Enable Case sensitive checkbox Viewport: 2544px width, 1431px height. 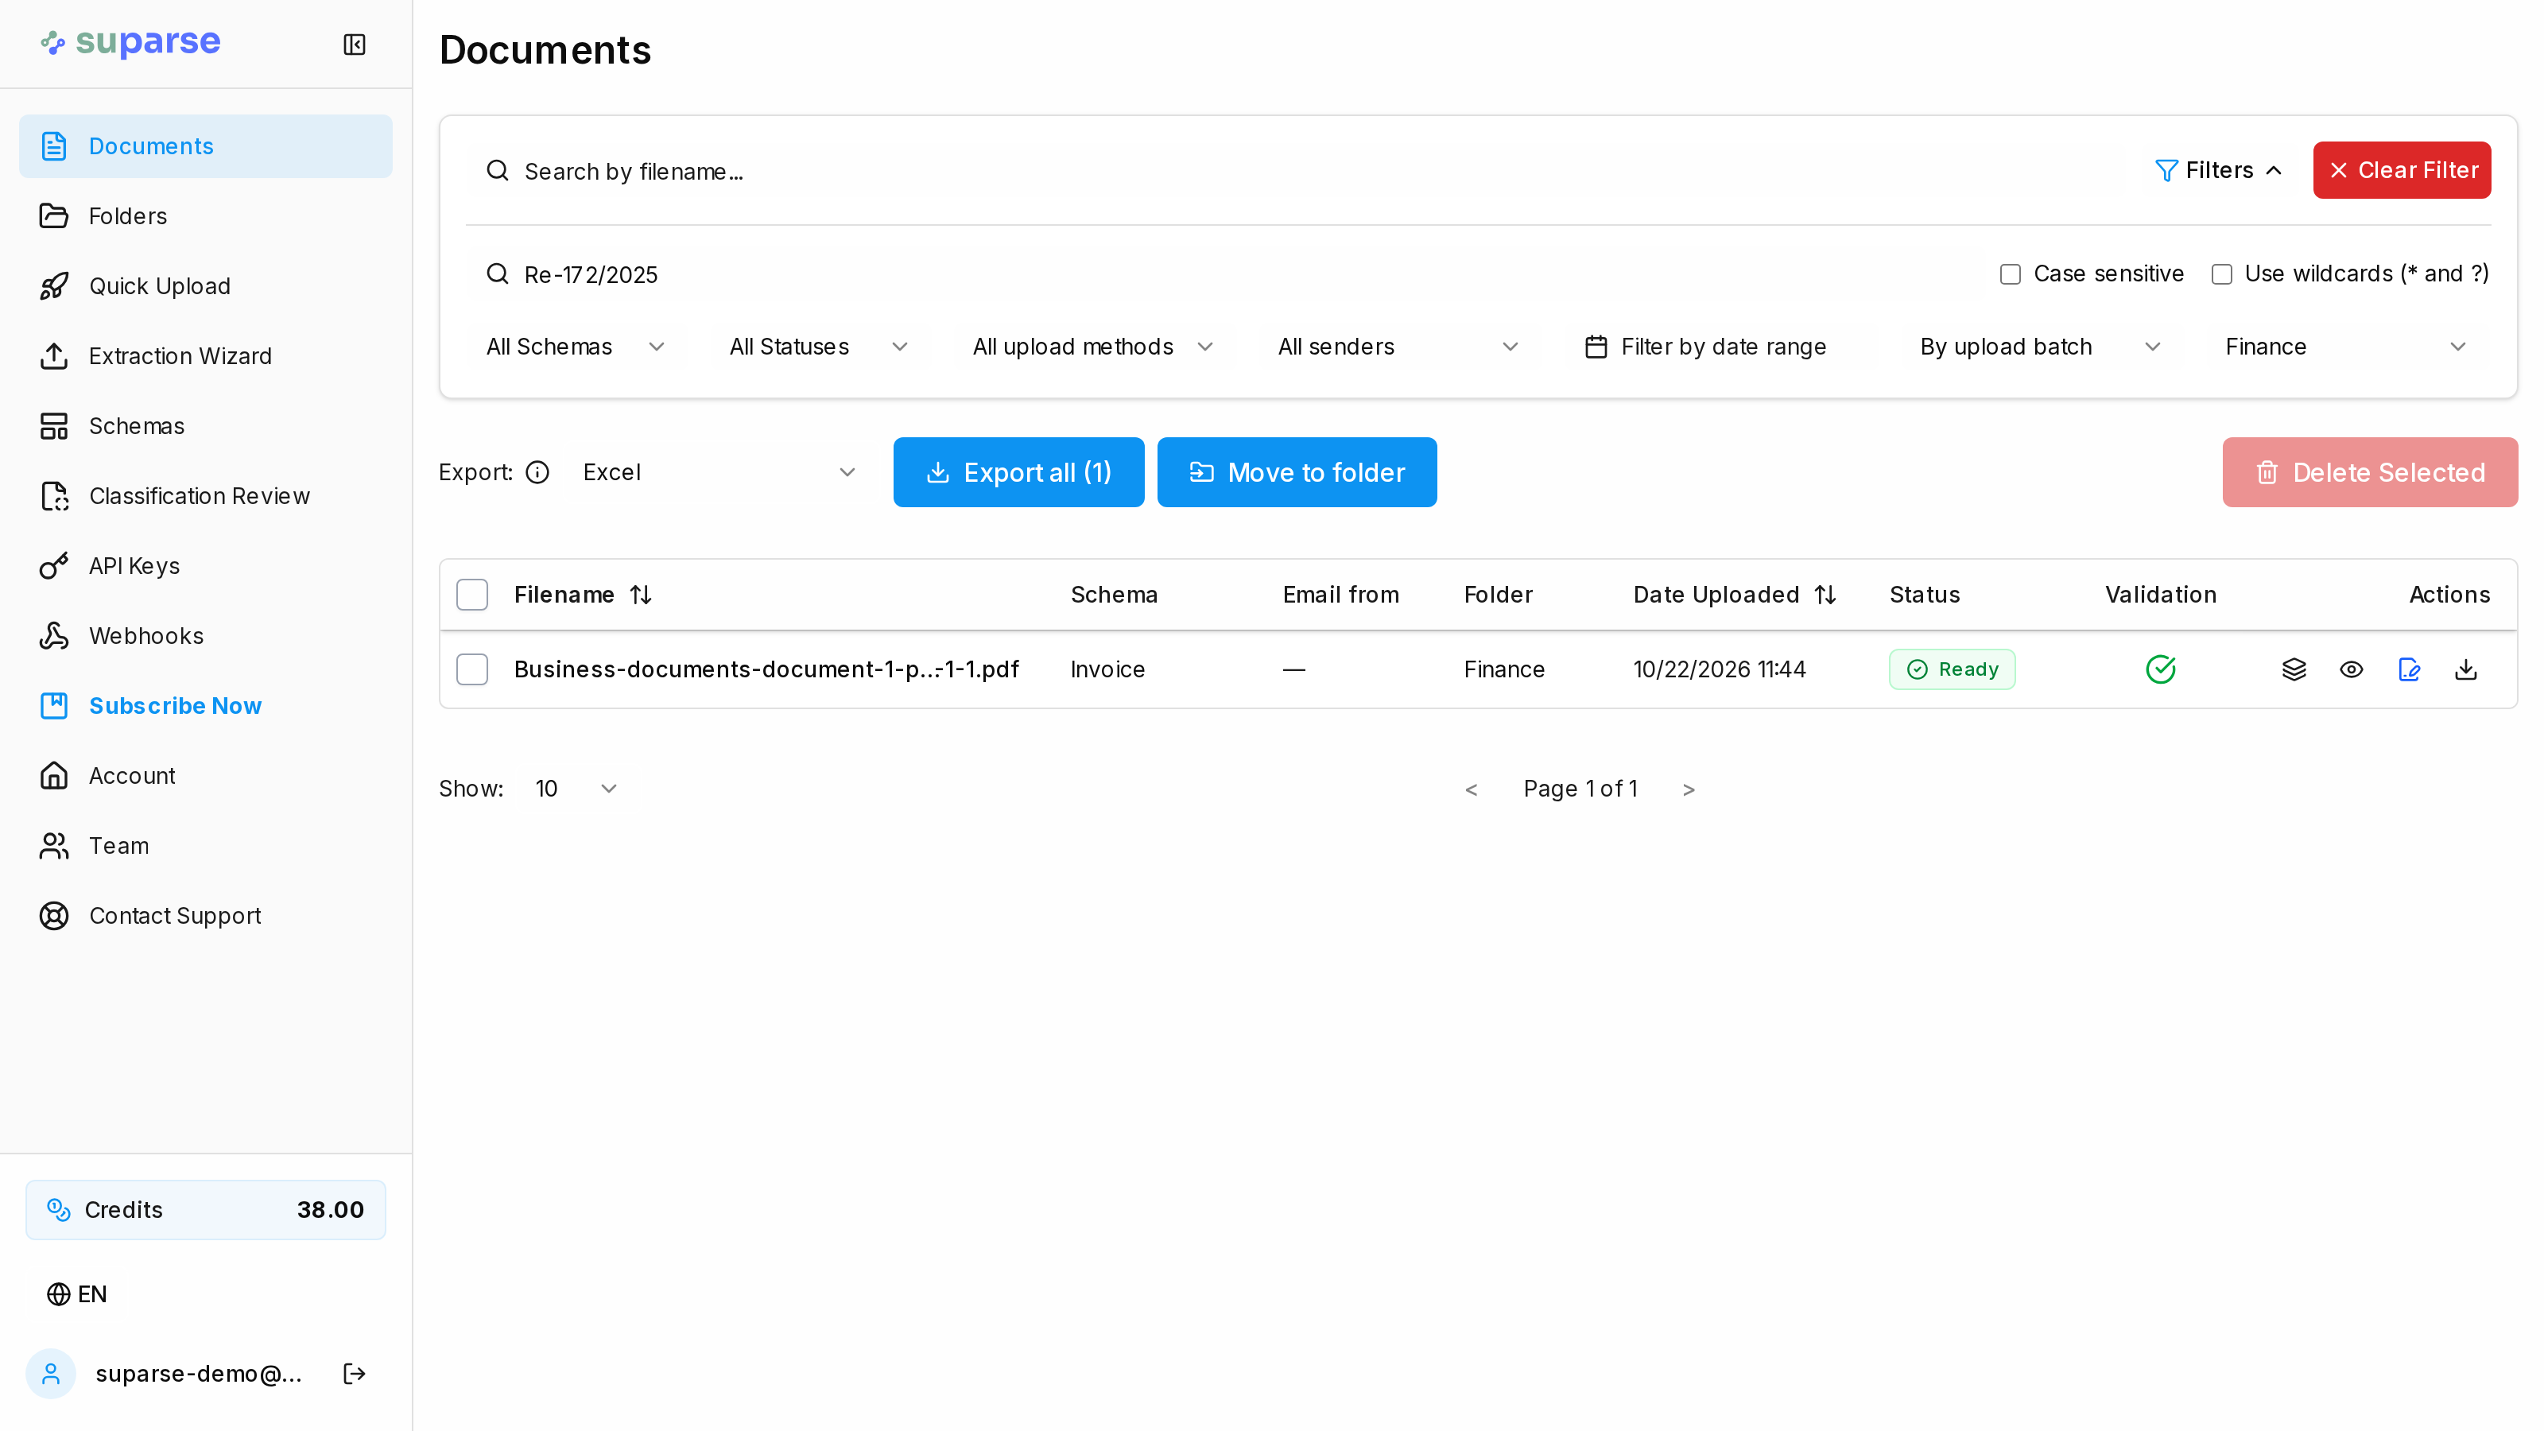click(x=2010, y=273)
